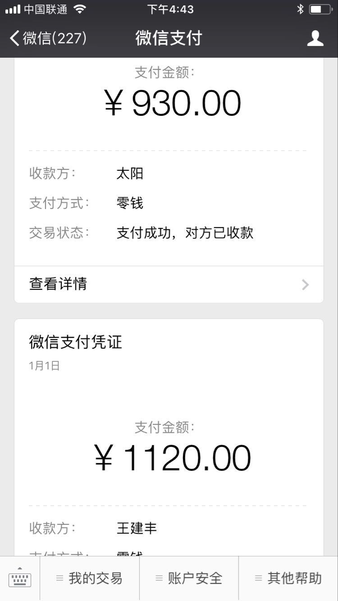This screenshot has height=601, width=338.
Task: Tap the Bluetooth status icon
Action: tap(300, 9)
